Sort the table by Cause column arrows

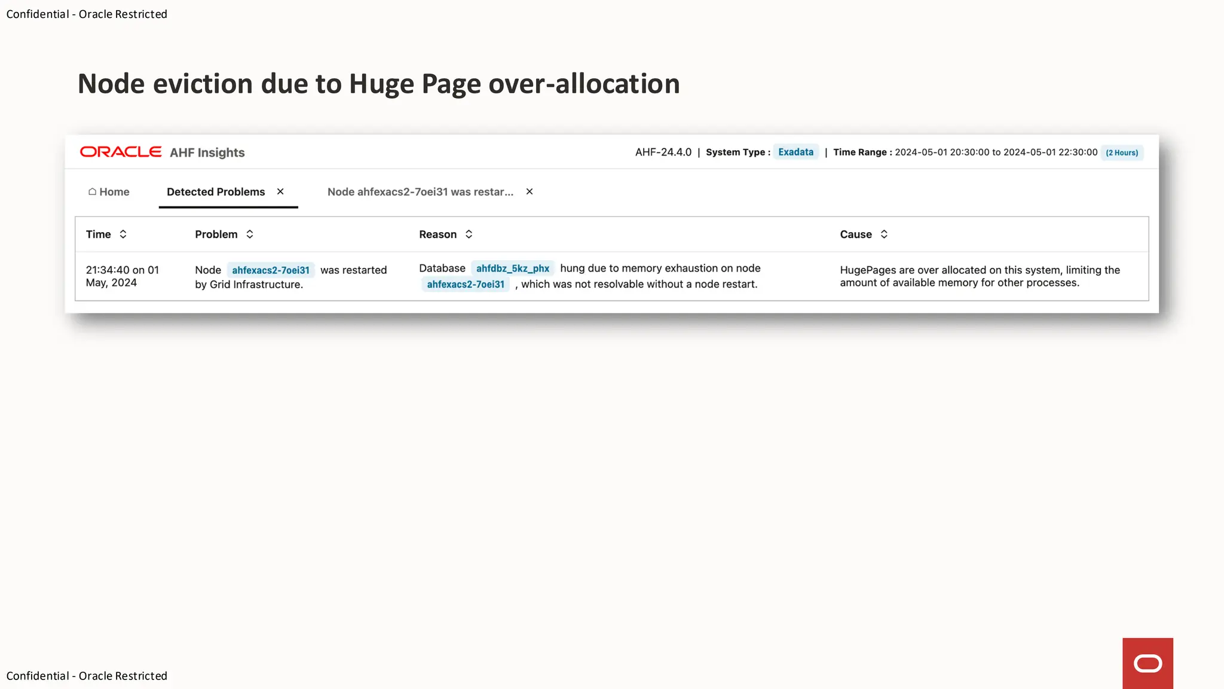coord(884,234)
